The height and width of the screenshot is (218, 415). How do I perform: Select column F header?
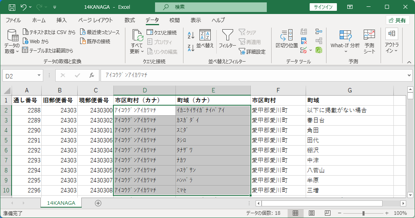coord(278,91)
